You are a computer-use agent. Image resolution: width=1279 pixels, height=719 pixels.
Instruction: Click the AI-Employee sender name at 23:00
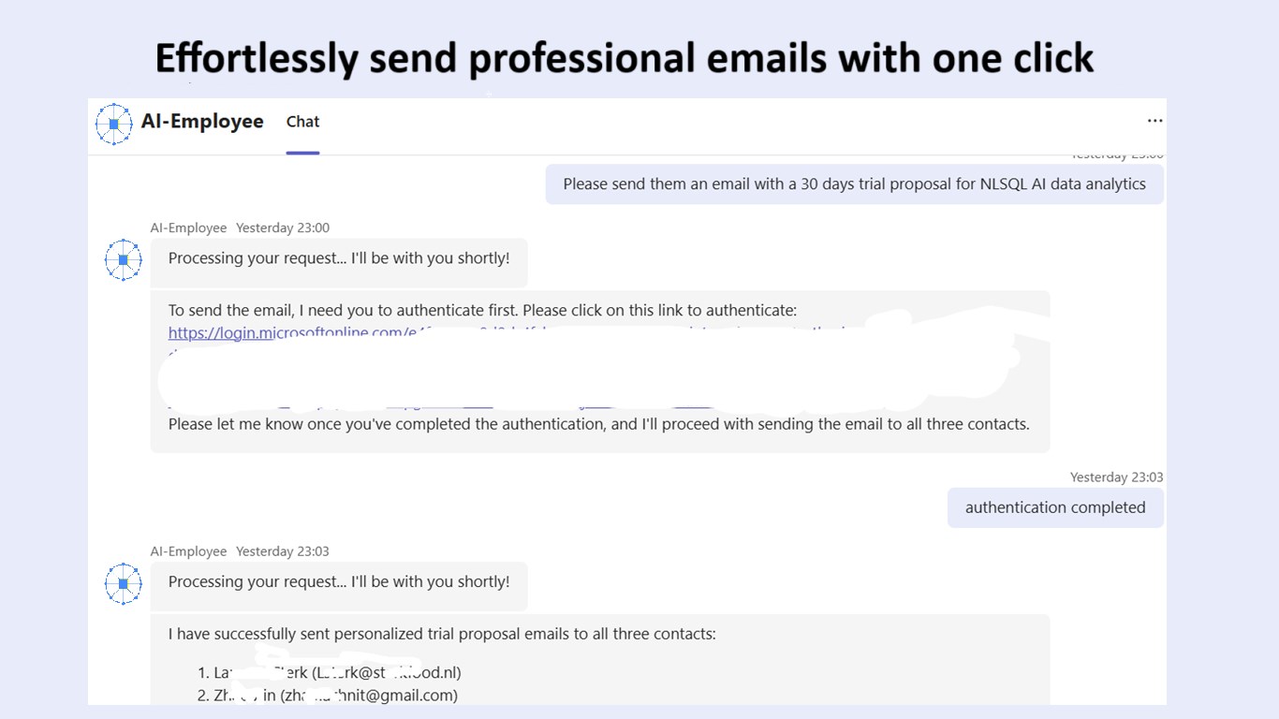point(188,227)
